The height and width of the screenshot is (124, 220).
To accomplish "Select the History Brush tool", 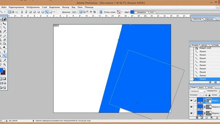I will coord(4,40).
